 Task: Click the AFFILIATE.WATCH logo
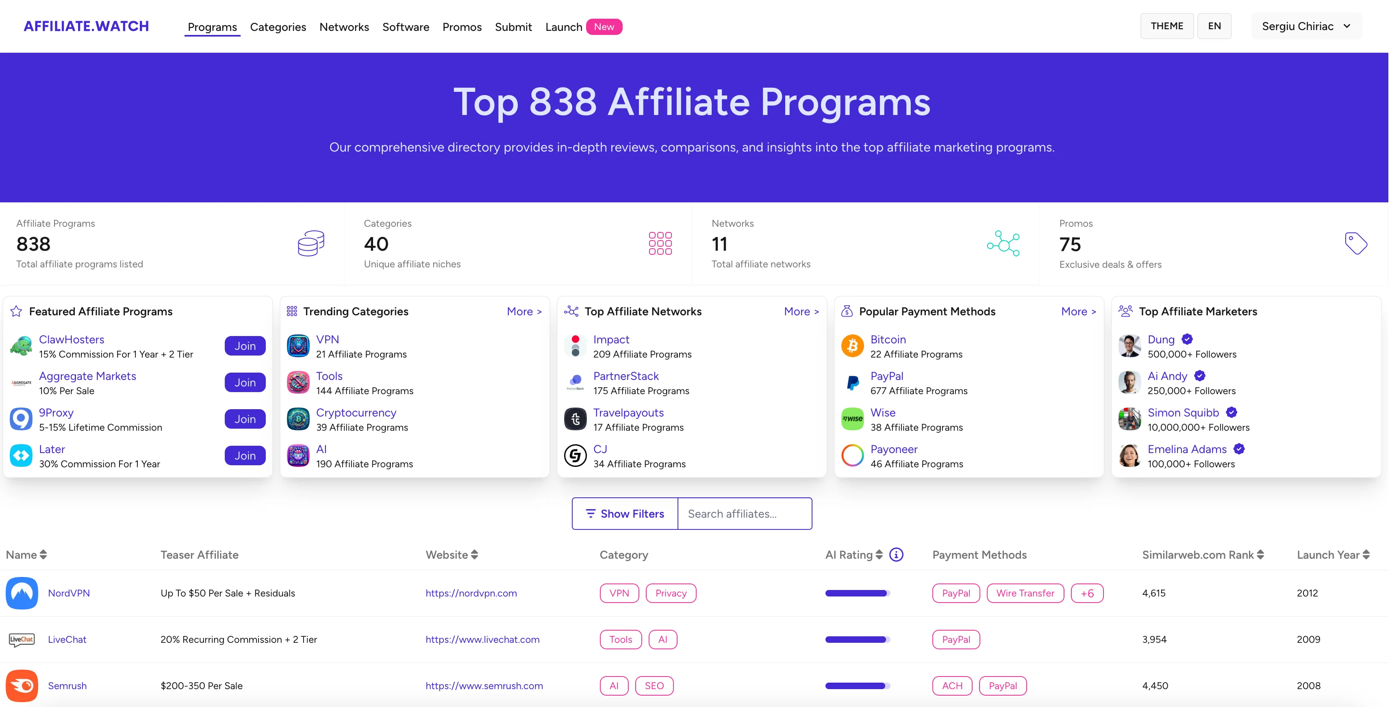tap(86, 26)
